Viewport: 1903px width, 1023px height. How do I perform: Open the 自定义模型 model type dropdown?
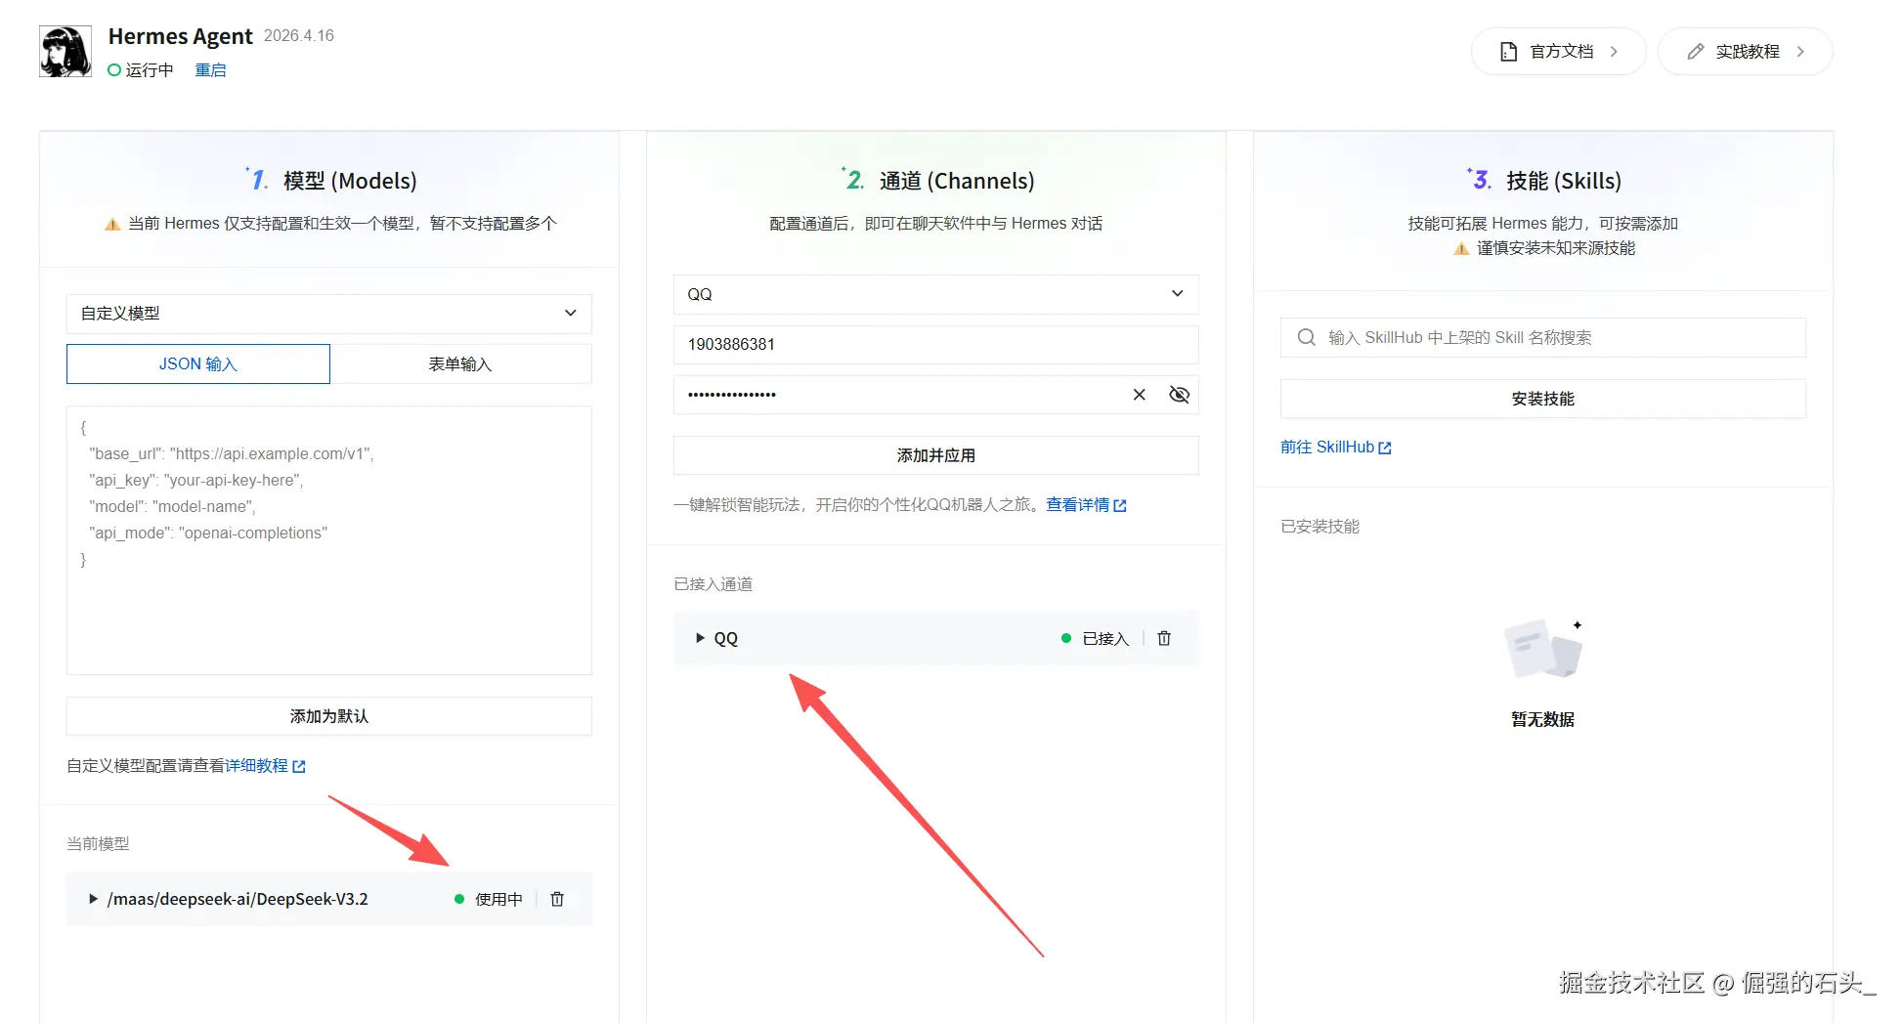(329, 314)
